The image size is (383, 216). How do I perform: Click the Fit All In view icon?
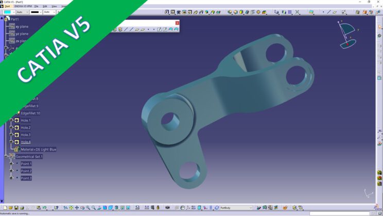point(72,208)
